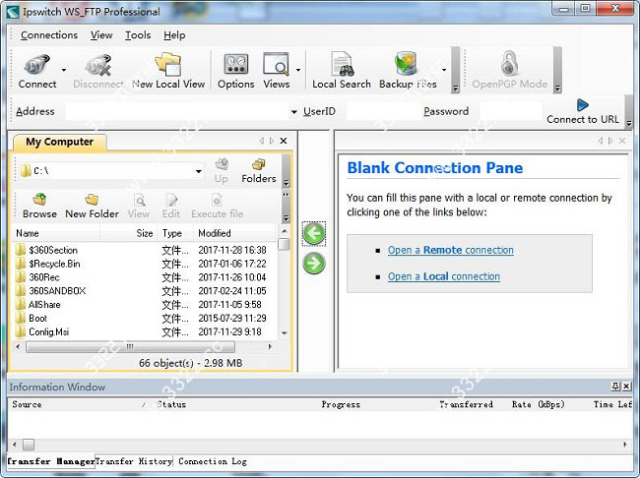Open New Local View
The height and width of the screenshot is (478, 640).
[168, 65]
